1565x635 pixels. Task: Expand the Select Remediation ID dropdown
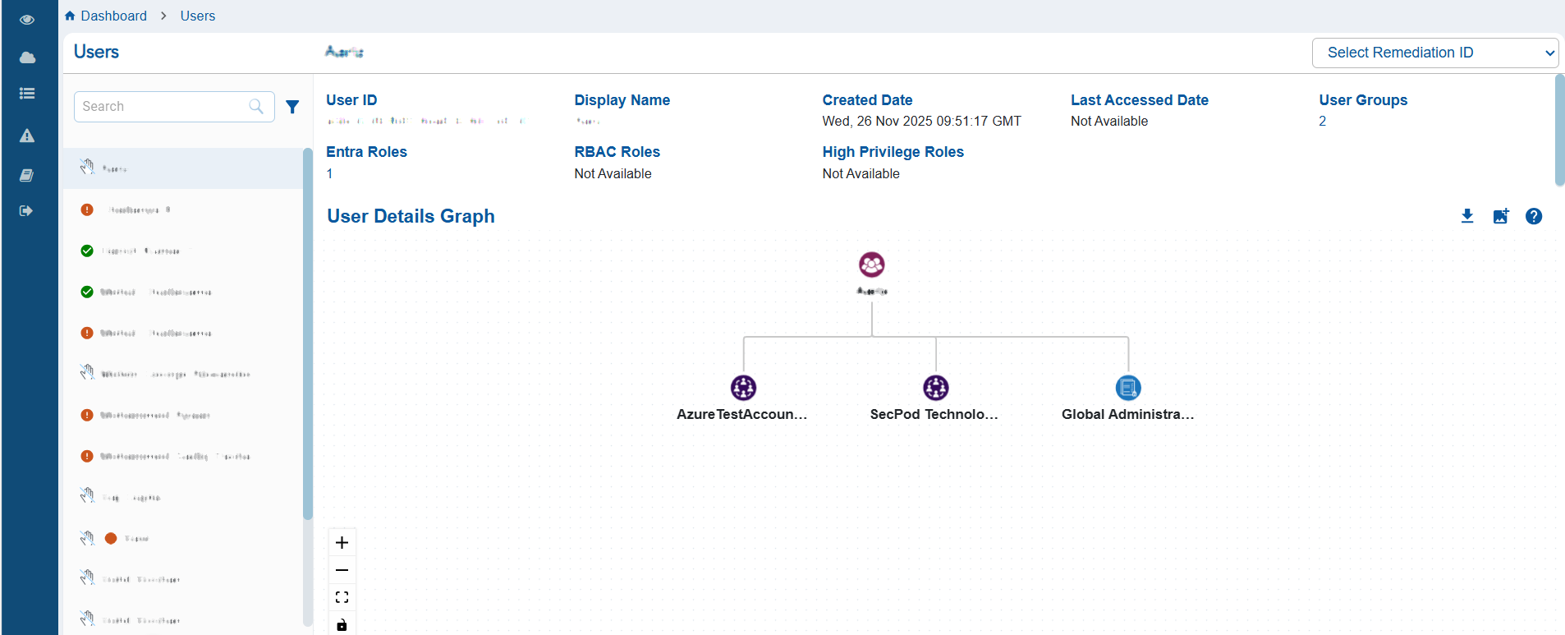click(x=1435, y=53)
